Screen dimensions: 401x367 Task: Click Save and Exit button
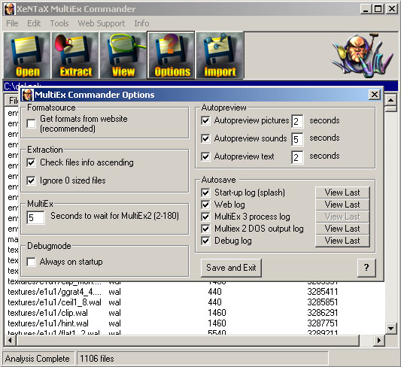click(231, 268)
